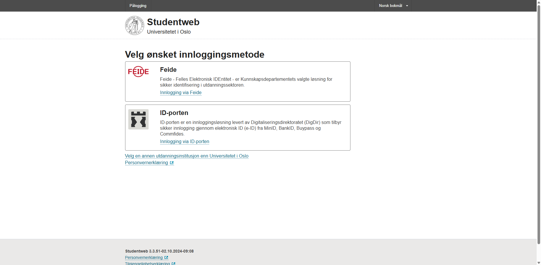This screenshot has height=265, width=541.
Task: Click the Feide heading
Action: (x=168, y=70)
